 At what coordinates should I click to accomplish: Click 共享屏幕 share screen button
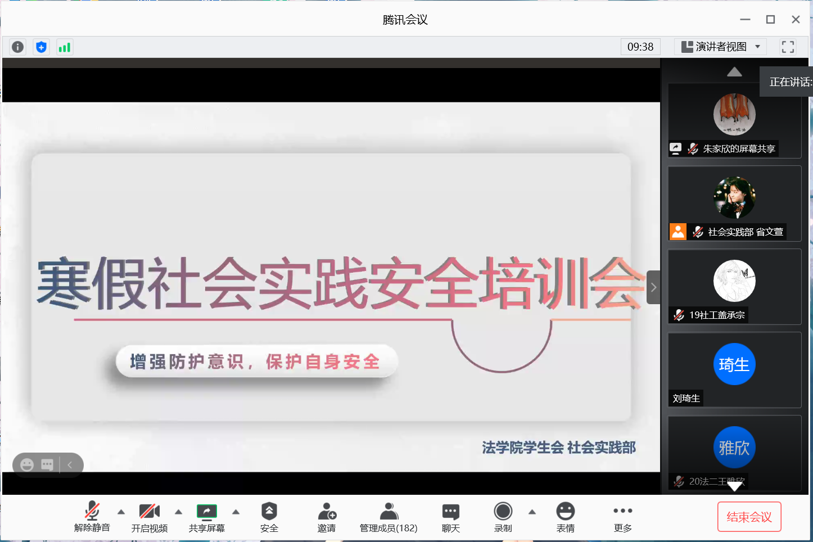[206, 517]
